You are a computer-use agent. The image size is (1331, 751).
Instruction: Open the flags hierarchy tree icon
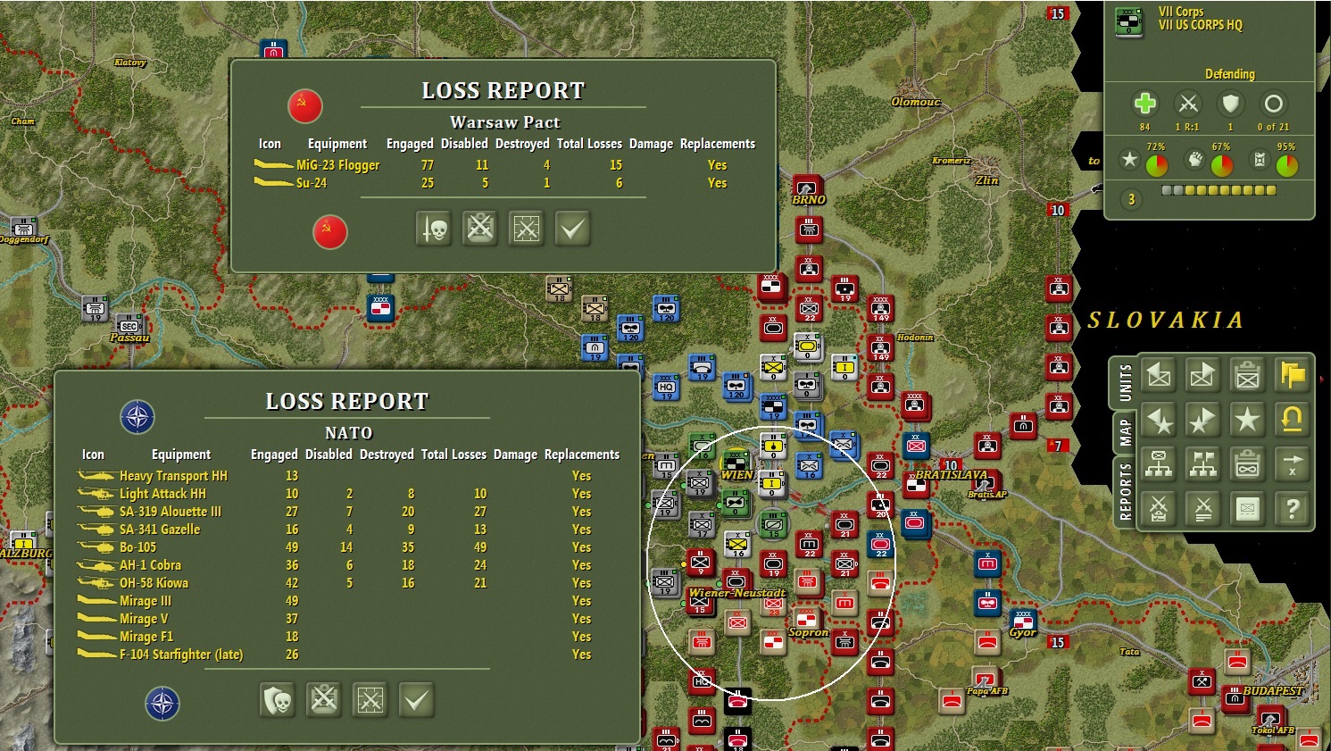click(x=1202, y=464)
